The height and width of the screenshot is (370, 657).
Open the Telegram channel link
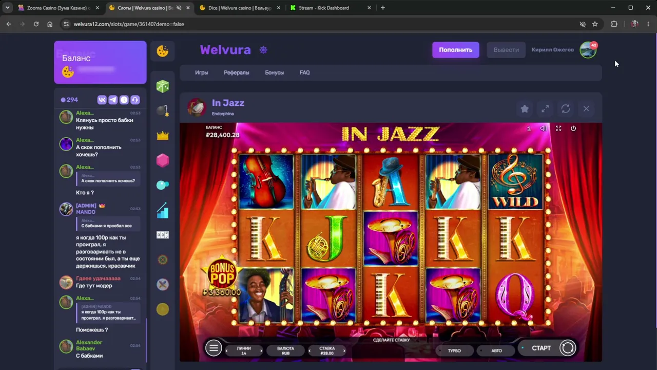tap(113, 100)
